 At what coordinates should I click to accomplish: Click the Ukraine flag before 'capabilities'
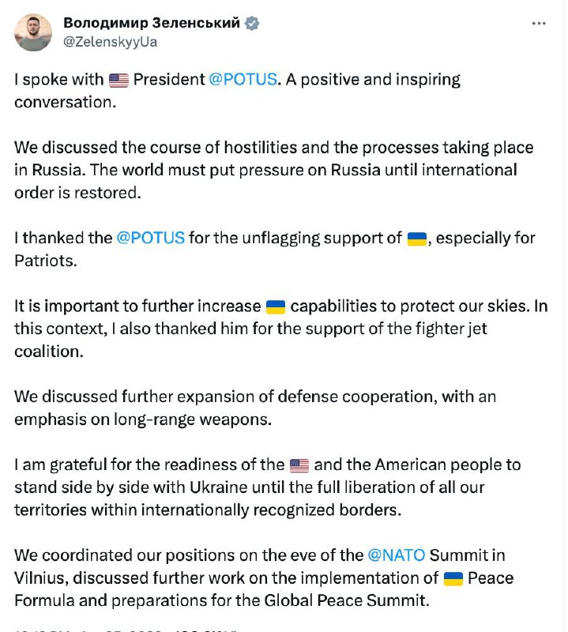pos(275,307)
